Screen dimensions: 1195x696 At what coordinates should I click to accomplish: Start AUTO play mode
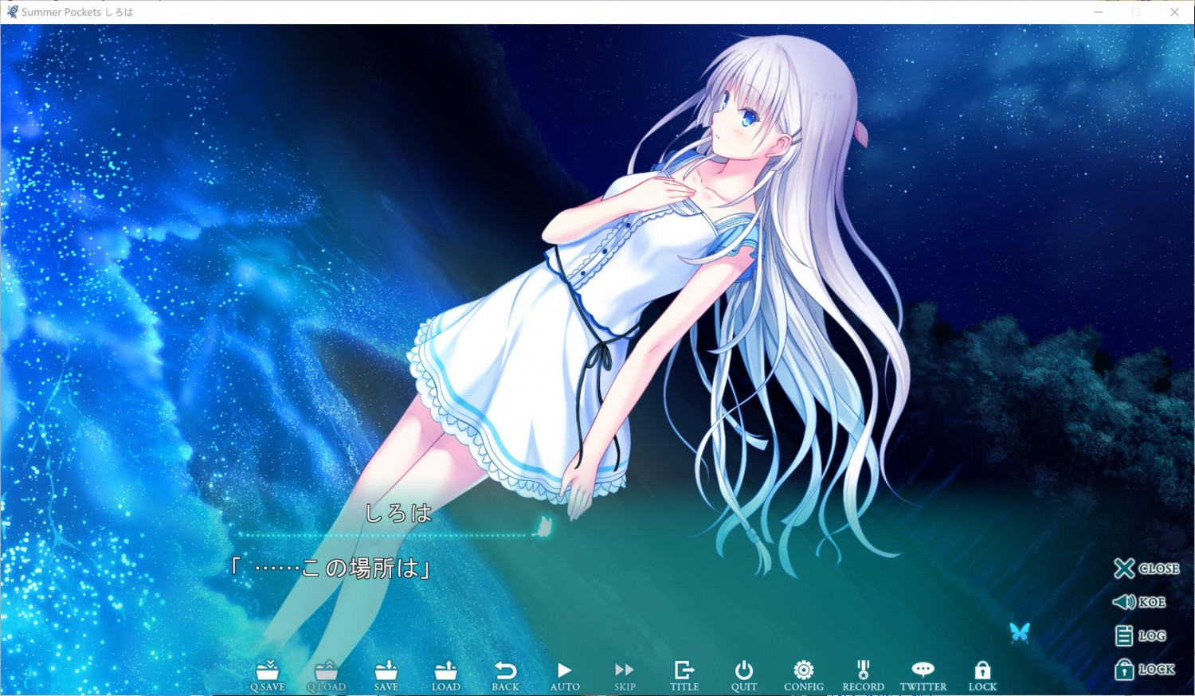pyautogui.click(x=565, y=676)
